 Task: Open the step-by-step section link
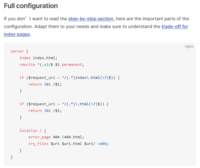91,19
